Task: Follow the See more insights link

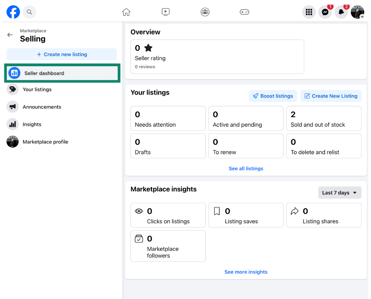Action: pyautogui.click(x=246, y=272)
